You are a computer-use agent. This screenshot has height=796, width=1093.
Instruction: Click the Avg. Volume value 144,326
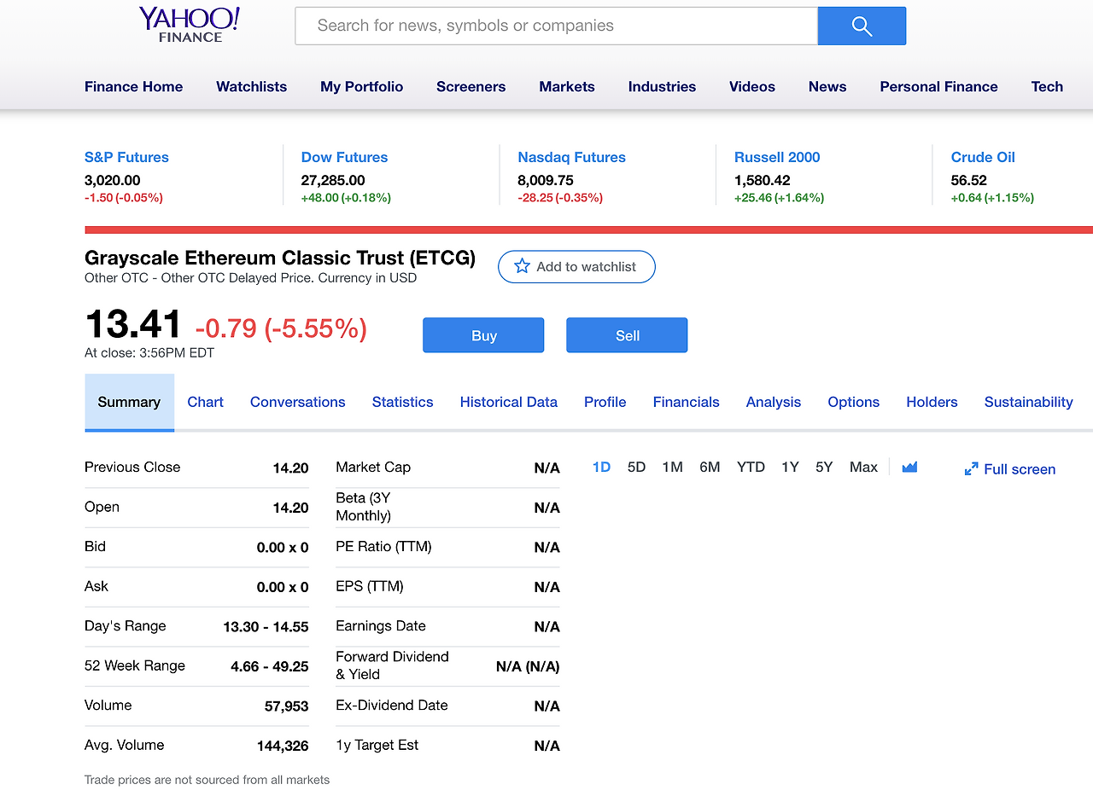pyautogui.click(x=283, y=746)
